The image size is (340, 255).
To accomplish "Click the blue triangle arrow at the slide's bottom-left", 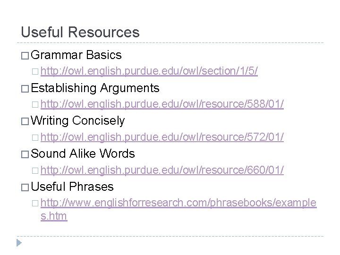I will point(19,243).
